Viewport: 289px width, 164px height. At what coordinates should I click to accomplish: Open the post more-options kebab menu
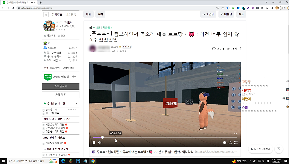(x=240, y=49)
